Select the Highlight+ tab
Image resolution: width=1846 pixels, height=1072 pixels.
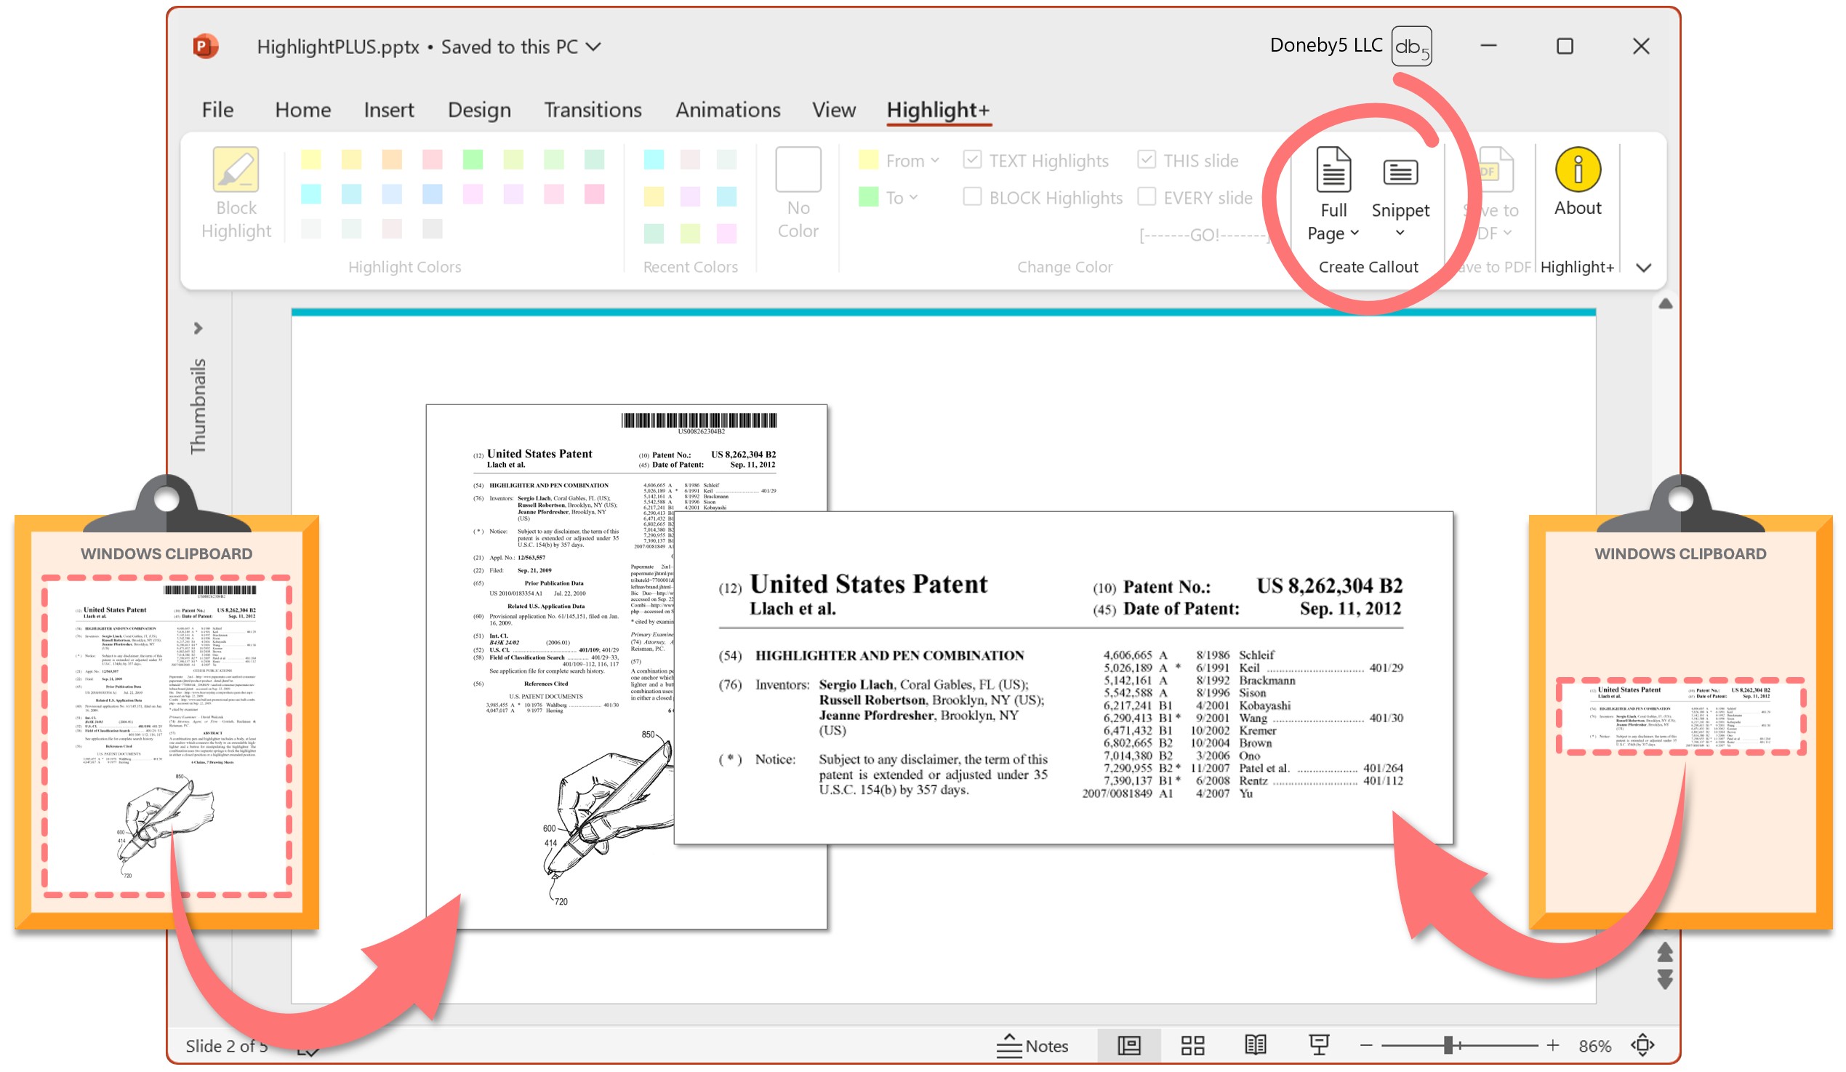tap(938, 110)
